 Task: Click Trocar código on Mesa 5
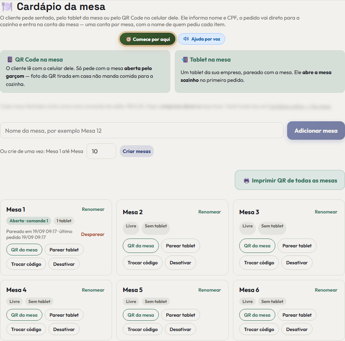pos(143,329)
